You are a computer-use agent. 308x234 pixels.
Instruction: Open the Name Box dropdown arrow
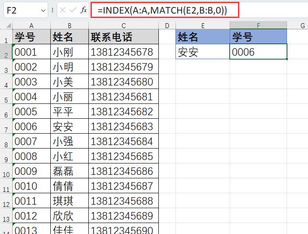[x=43, y=11]
